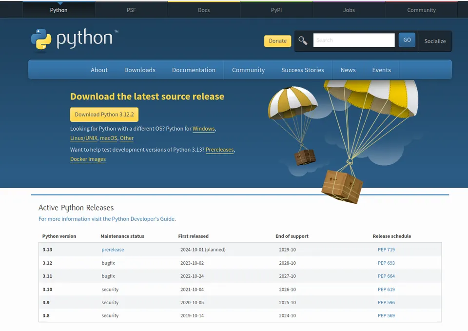
Task: Click the 3.8 version cell
Action: pyautogui.click(x=46, y=316)
